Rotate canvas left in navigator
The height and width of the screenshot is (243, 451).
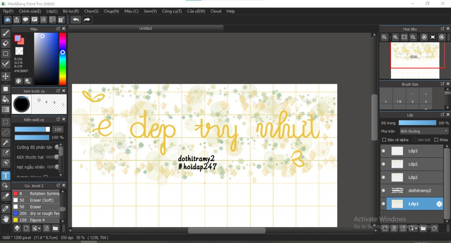(424, 37)
